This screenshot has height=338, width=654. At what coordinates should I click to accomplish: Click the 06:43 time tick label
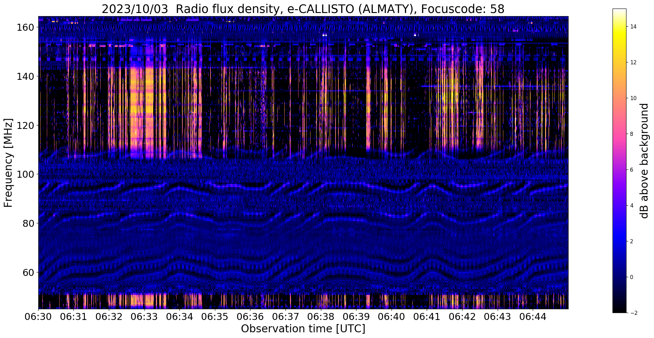[x=497, y=316]
